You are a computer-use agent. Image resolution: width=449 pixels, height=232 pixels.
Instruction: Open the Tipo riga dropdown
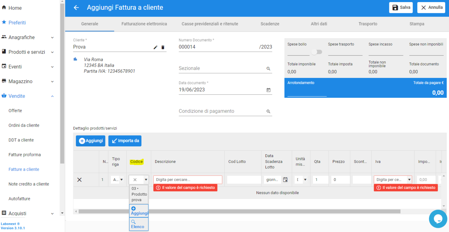(118, 180)
